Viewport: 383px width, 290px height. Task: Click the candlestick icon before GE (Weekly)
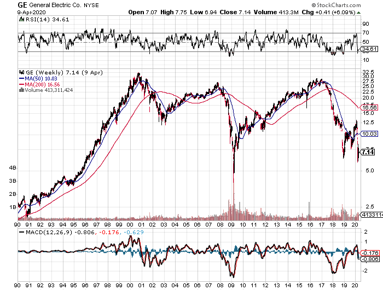21,72
